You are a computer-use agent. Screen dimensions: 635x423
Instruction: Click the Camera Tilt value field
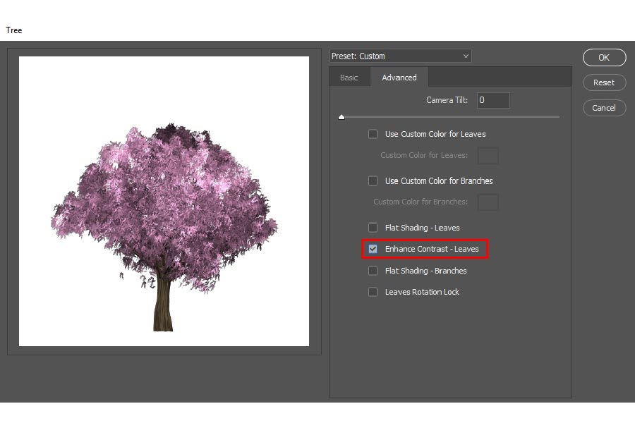[x=493, y=100]
